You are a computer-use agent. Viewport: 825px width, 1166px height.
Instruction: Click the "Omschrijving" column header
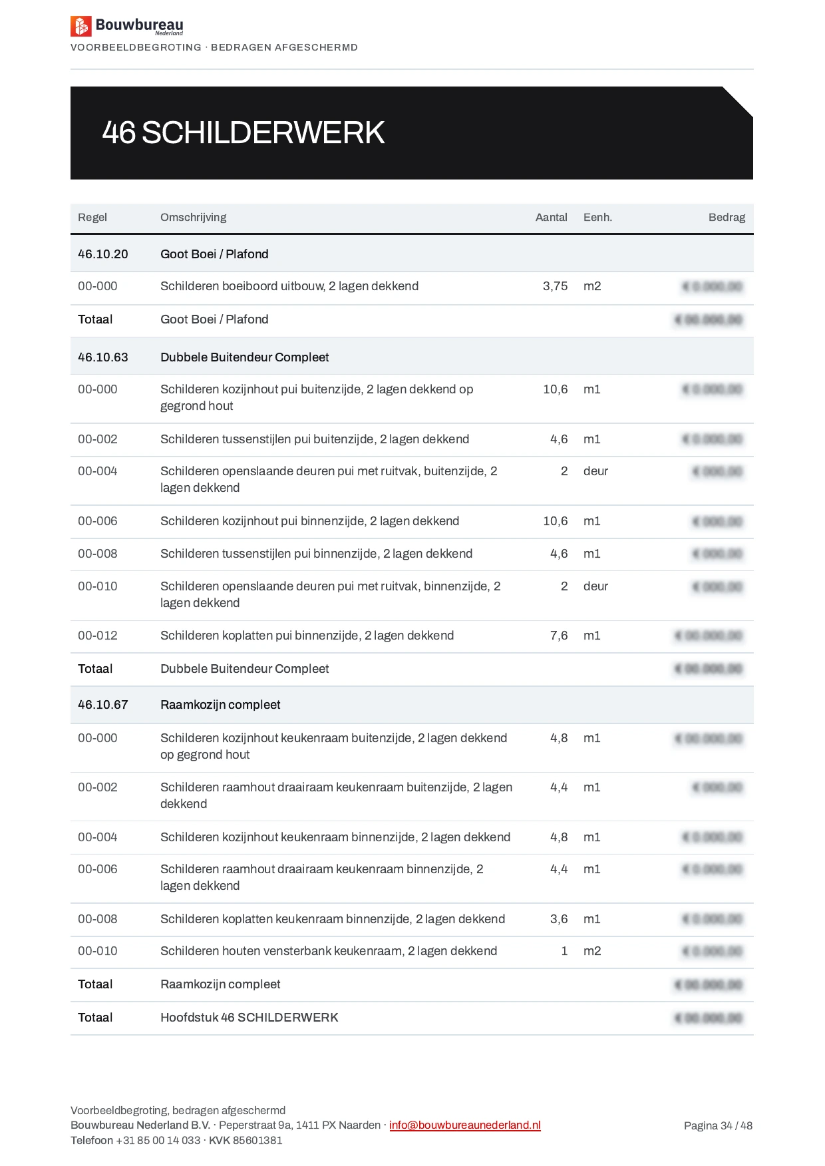(x=193, y=218)
